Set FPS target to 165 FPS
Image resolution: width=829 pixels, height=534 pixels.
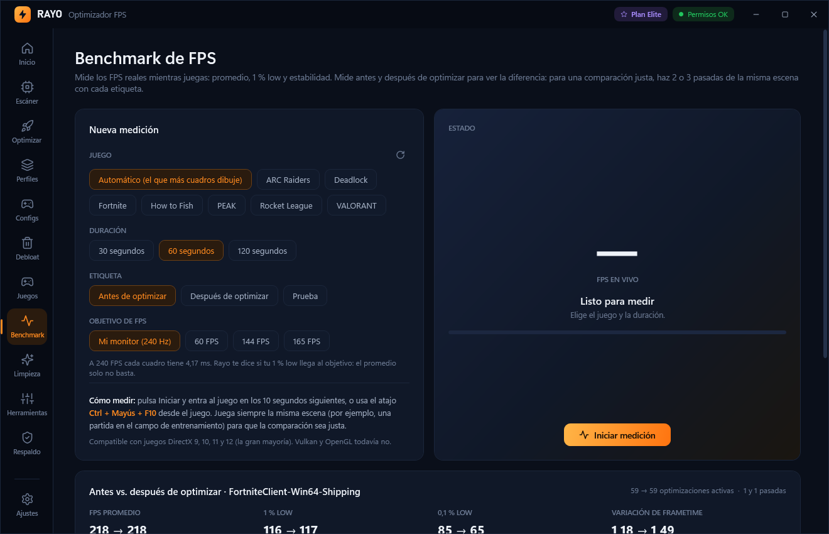click(x=306, y=341)
